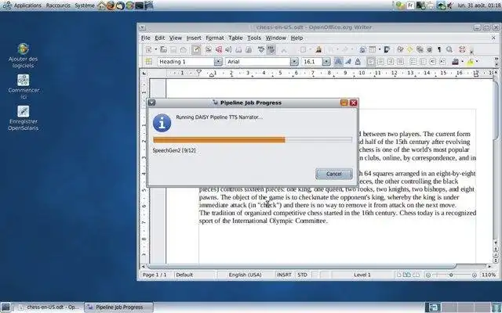
Task: Click the zoom slider in Writer status bar
Action: (x=451, y=275)
